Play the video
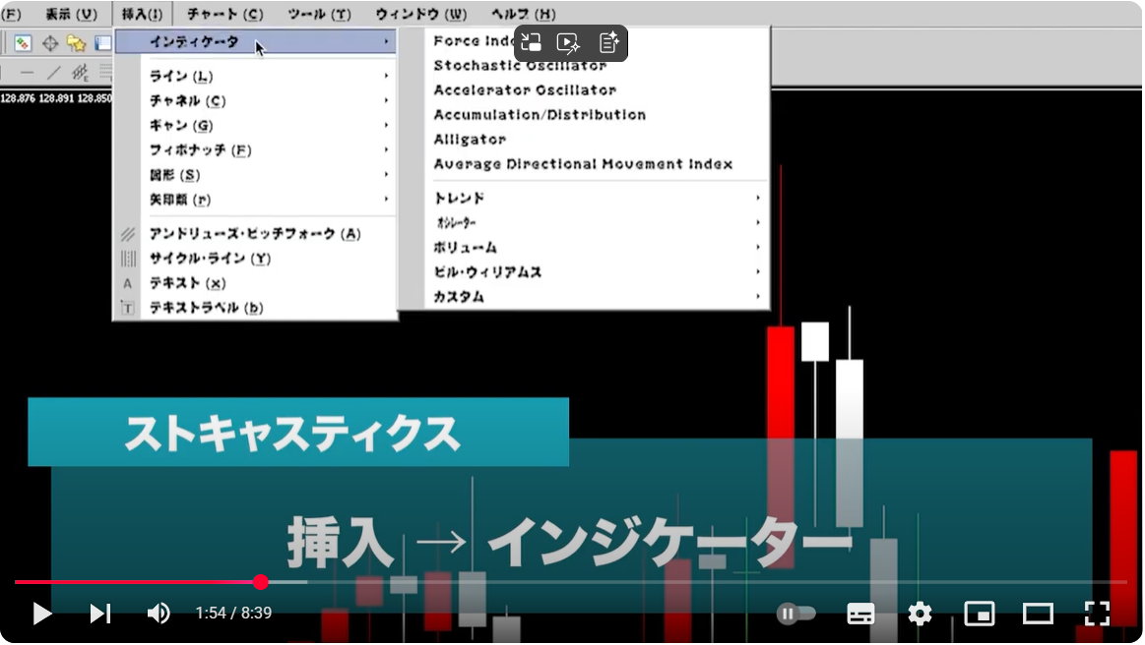This screenshot has width=1145, height=645. coord(41,614)
